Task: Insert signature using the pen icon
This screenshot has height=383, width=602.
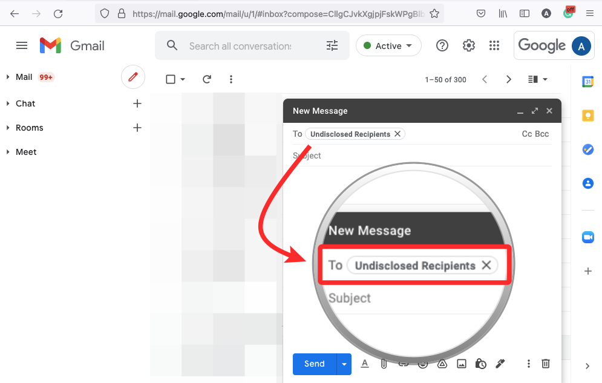Action: pos(500,364)
